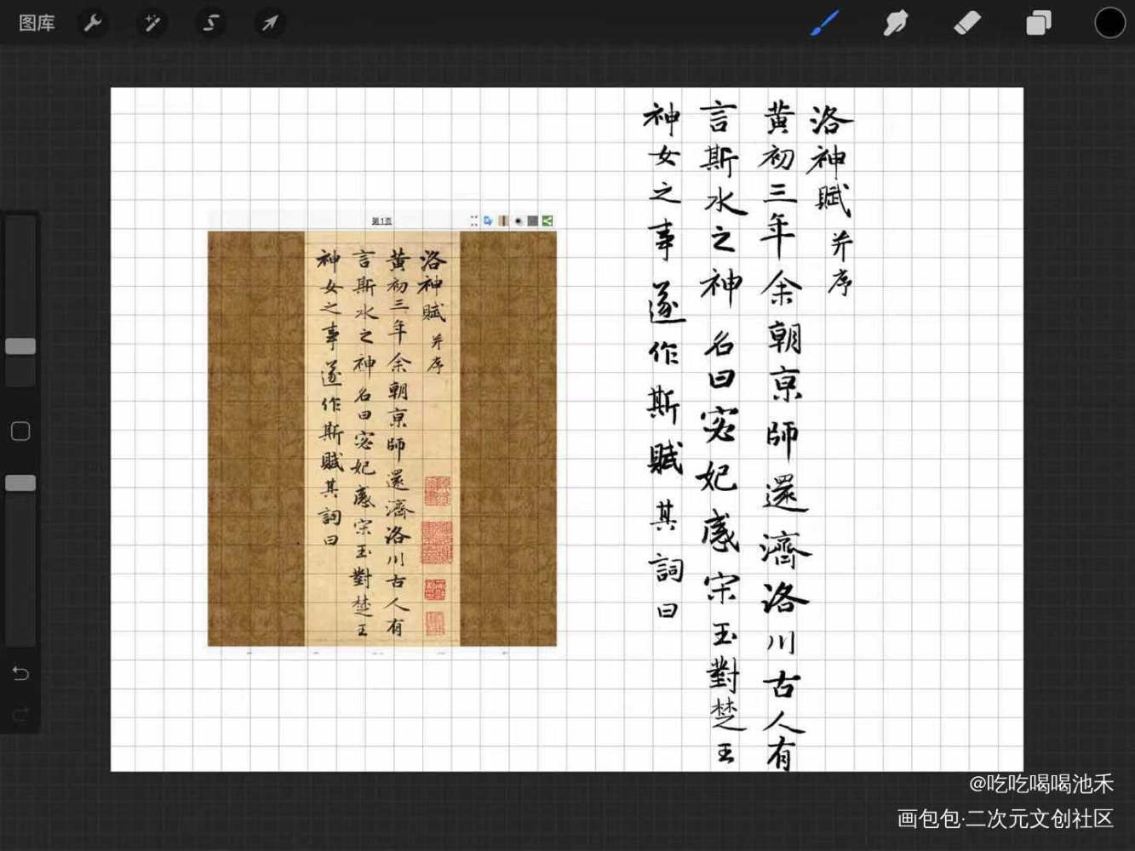Tap the brown calligraphy reference image
Viewport: 1135px width, 851px height.
[x=381, y=438]
